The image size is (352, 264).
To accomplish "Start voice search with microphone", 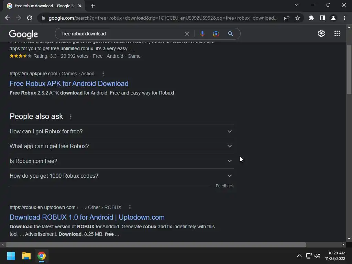I will tap(202, 34).
